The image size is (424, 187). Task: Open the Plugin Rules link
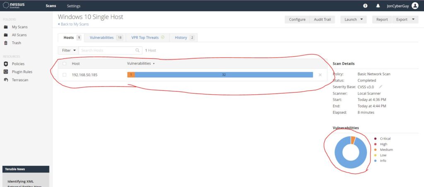[22, 72]
